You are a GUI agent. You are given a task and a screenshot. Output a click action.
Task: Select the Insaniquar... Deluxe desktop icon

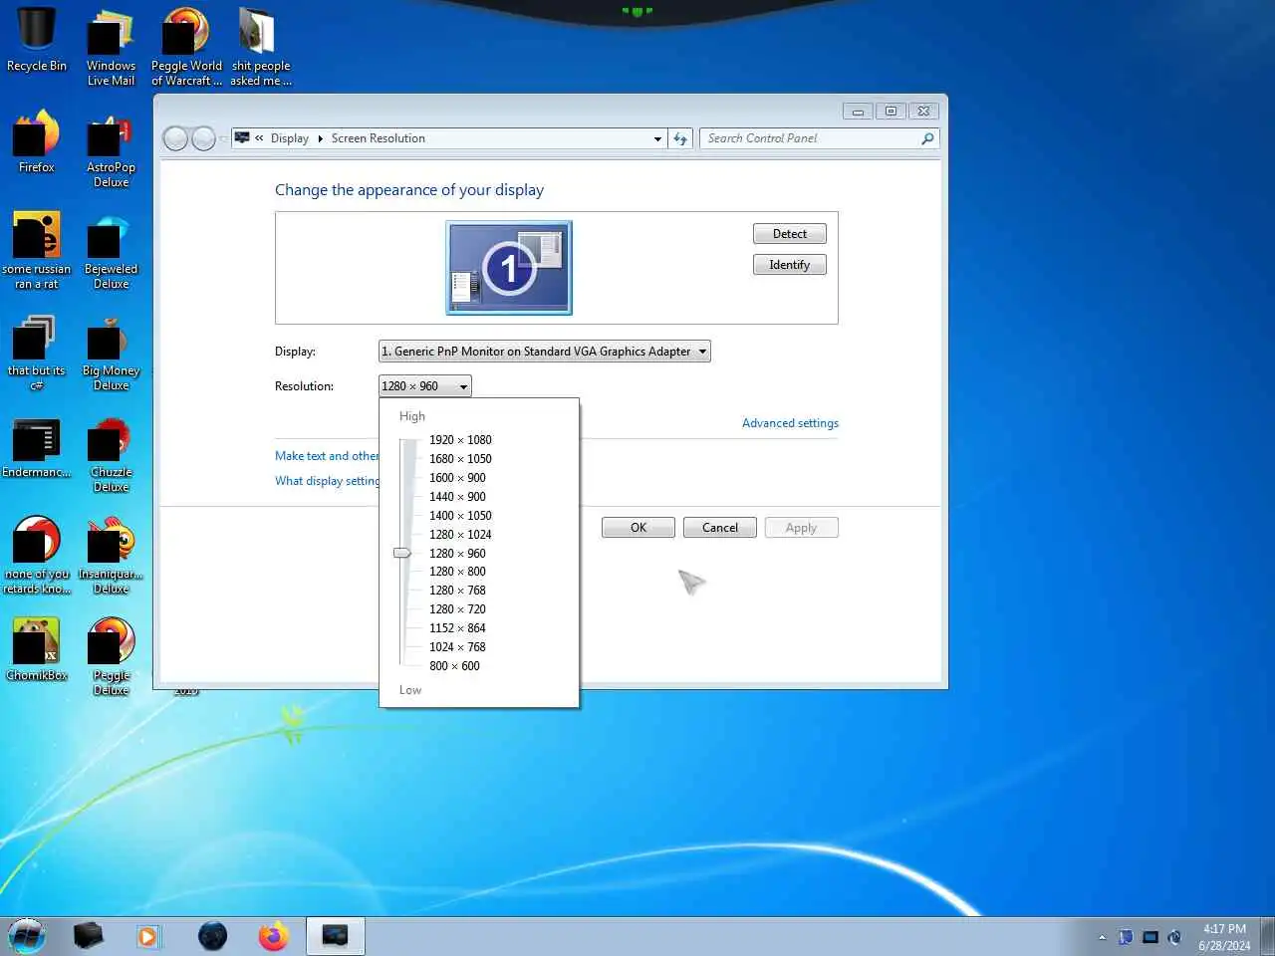point(111,556)
